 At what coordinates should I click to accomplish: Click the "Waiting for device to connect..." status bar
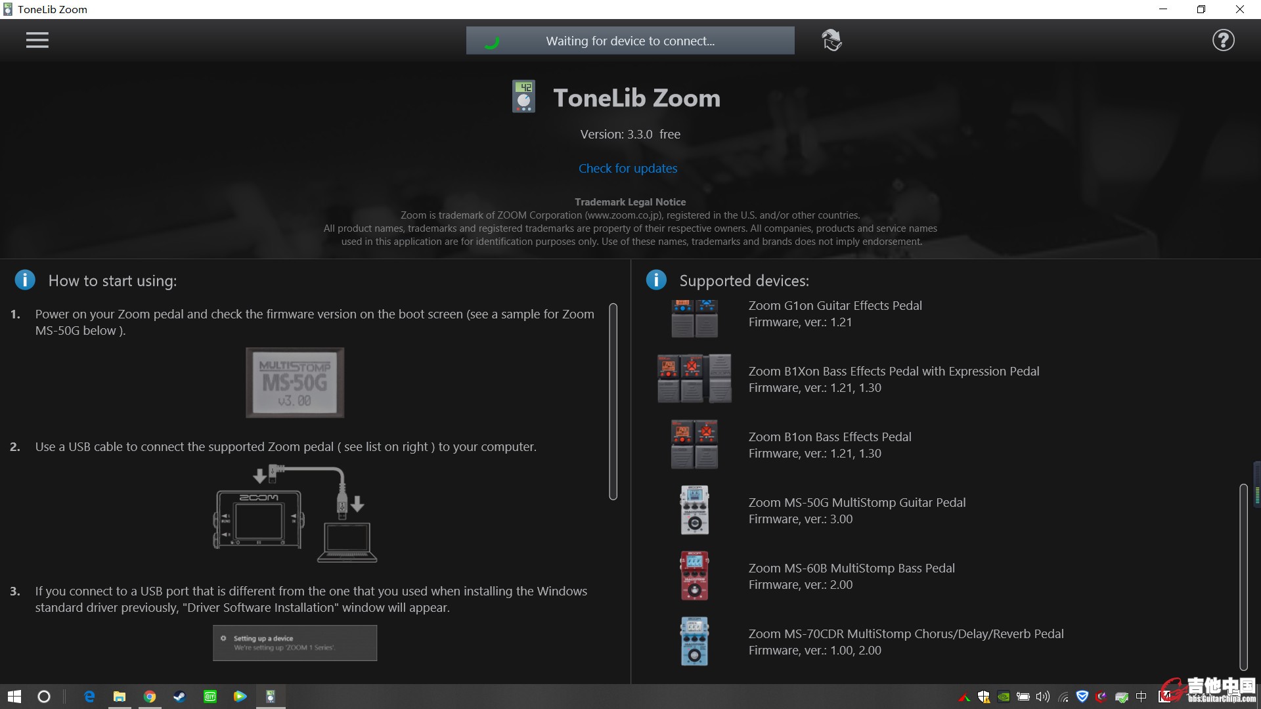(630, 41)
